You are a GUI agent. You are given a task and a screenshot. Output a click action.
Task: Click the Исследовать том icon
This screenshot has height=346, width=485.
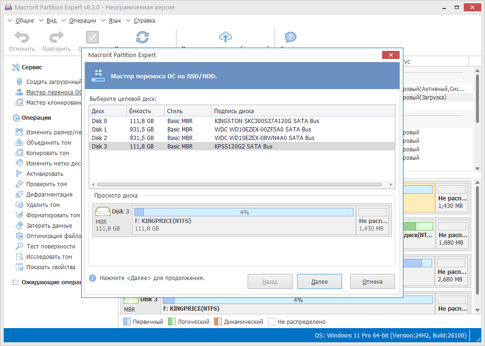pos(19,256)
